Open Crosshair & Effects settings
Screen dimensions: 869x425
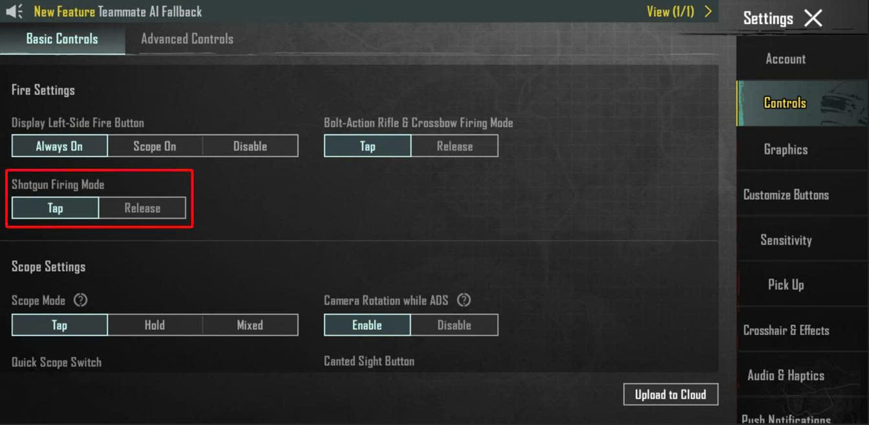[785, 330]
